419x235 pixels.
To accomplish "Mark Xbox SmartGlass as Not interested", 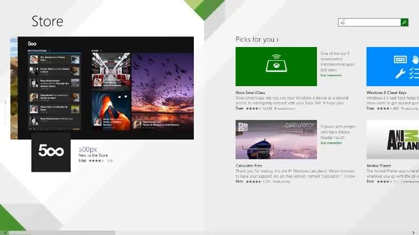I will 331,76.
